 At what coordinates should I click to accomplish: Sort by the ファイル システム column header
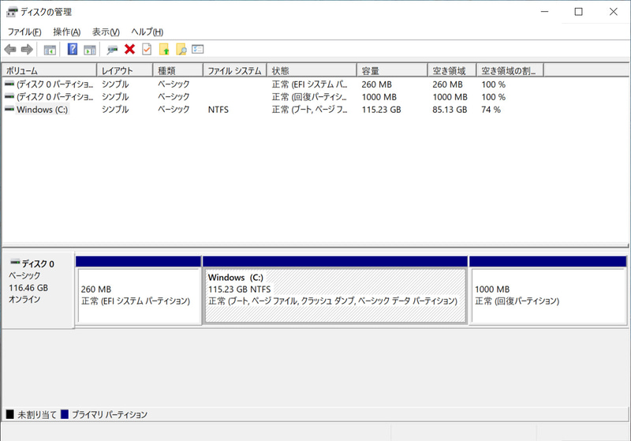[x=235, y=70]
